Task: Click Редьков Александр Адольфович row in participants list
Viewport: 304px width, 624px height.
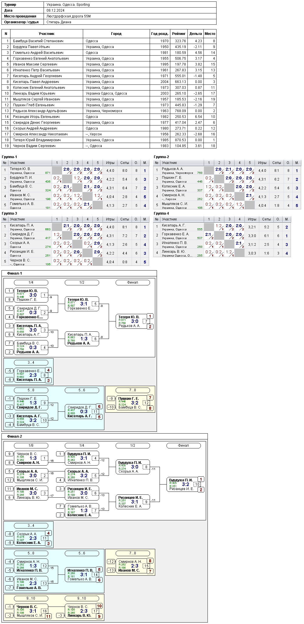Action: point(109,111)
